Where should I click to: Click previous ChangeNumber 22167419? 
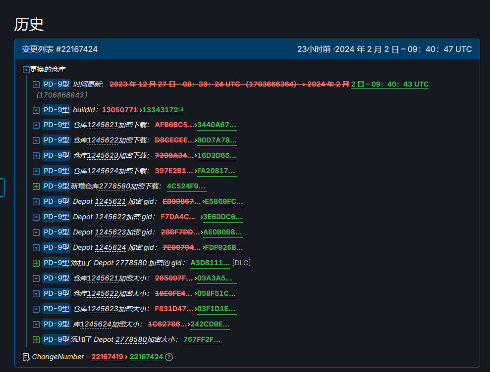point(107,357)
